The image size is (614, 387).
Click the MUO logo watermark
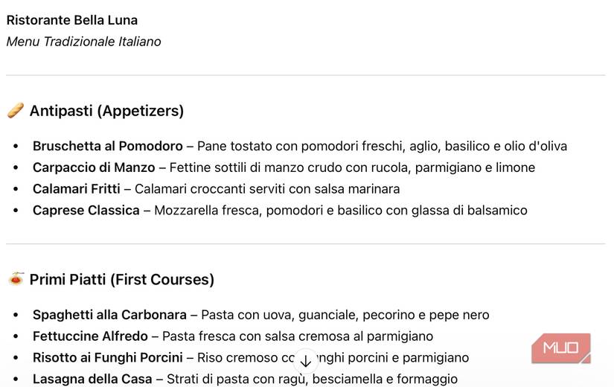561,348
